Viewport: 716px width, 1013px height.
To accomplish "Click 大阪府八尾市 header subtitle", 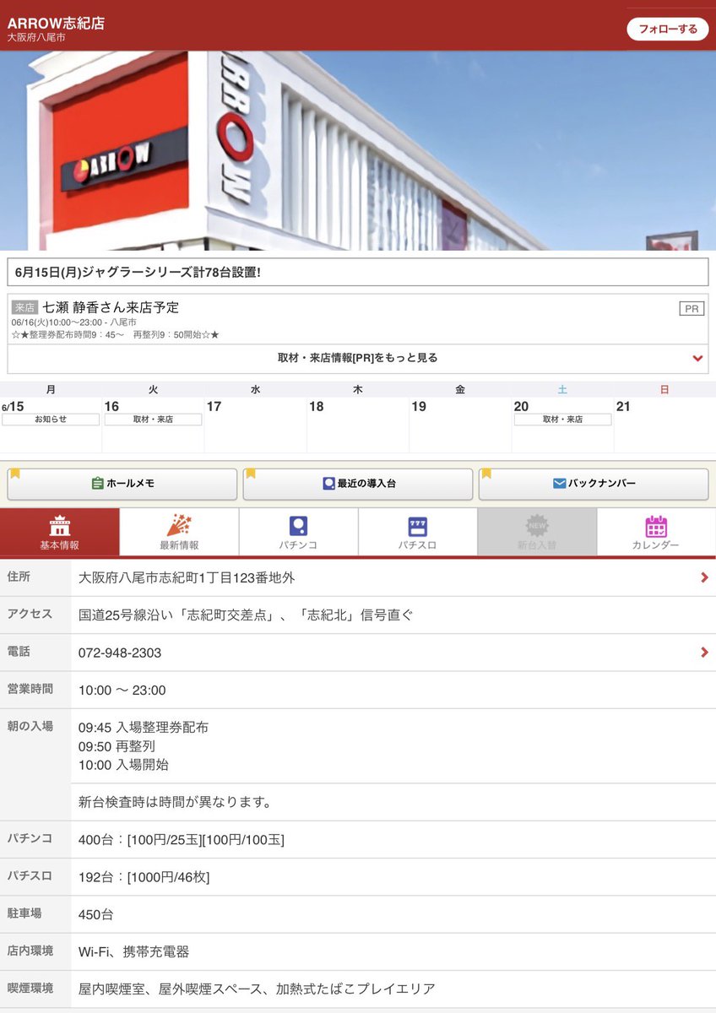I will coord(36,38).
